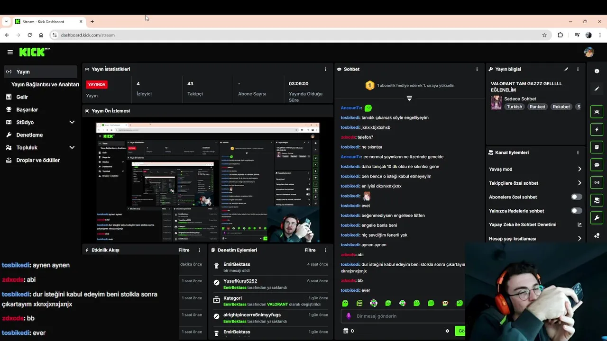
Task: Click zdxcds username on telefon? message
Action: [348, 137]
